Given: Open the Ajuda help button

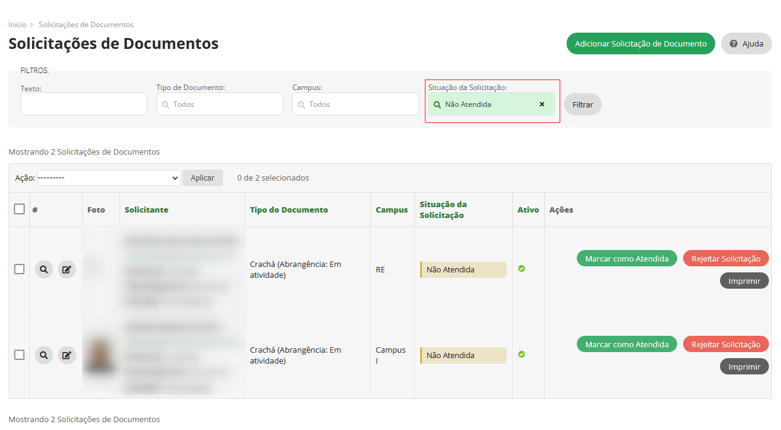Looking at the screenshot, I should tap(747, 43).
